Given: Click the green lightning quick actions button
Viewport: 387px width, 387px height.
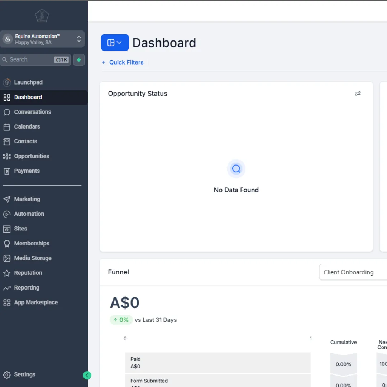Looking at the screenshot, I should pos(79,60).
